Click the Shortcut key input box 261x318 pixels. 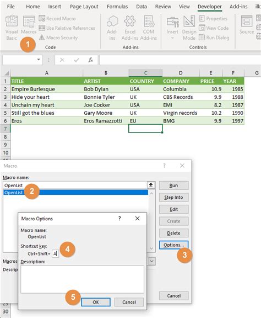(x=55, y=254)
